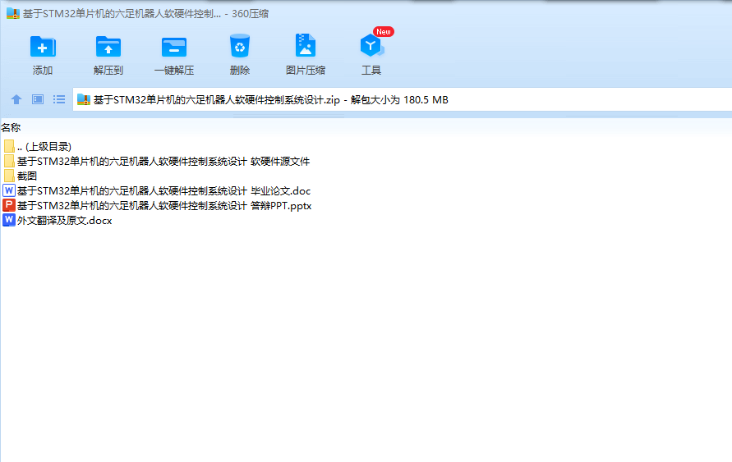The image size is (732, 462).
Task: Select the .. (上级目录) parent folder row
Action: click(x=37, y=146)
